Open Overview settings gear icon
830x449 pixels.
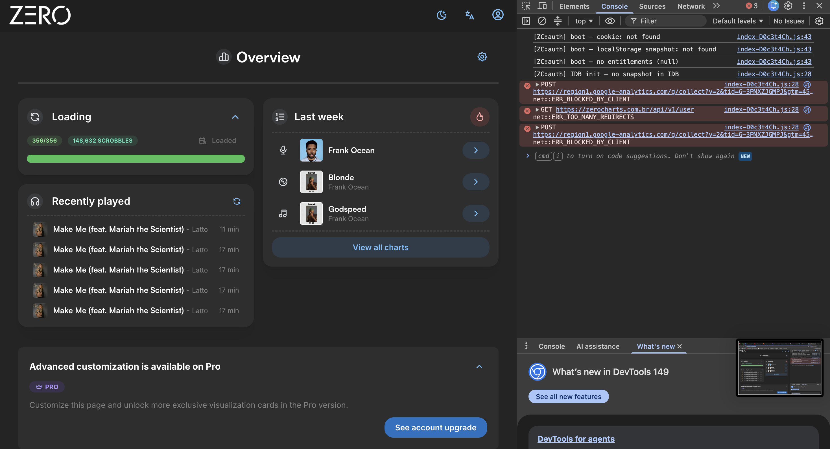coord(482,57)
